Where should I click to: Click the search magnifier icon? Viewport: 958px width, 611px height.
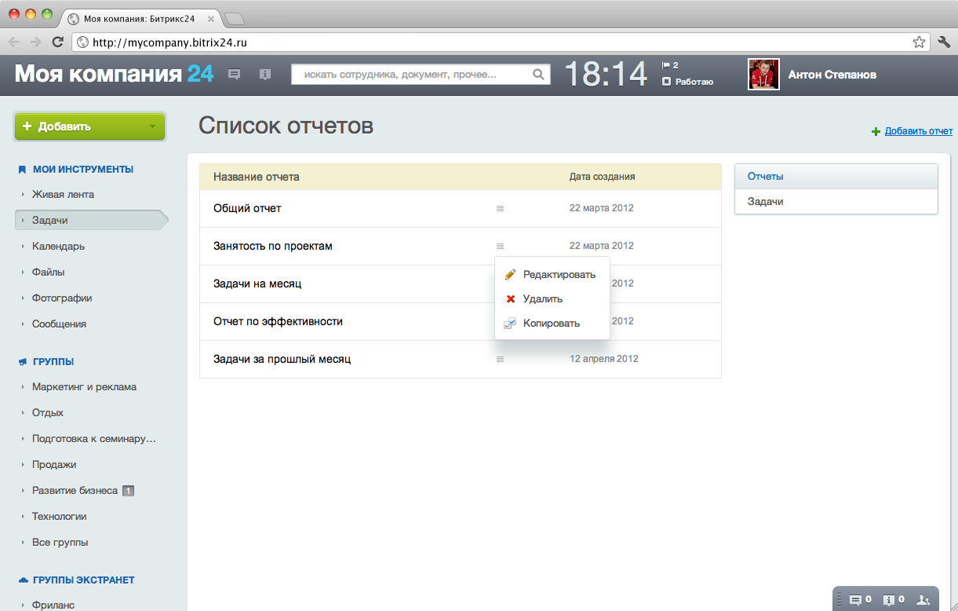pyautogui.click(x=538, y=75)
